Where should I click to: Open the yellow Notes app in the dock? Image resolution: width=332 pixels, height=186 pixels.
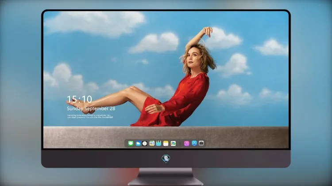(x=166, y=144)
